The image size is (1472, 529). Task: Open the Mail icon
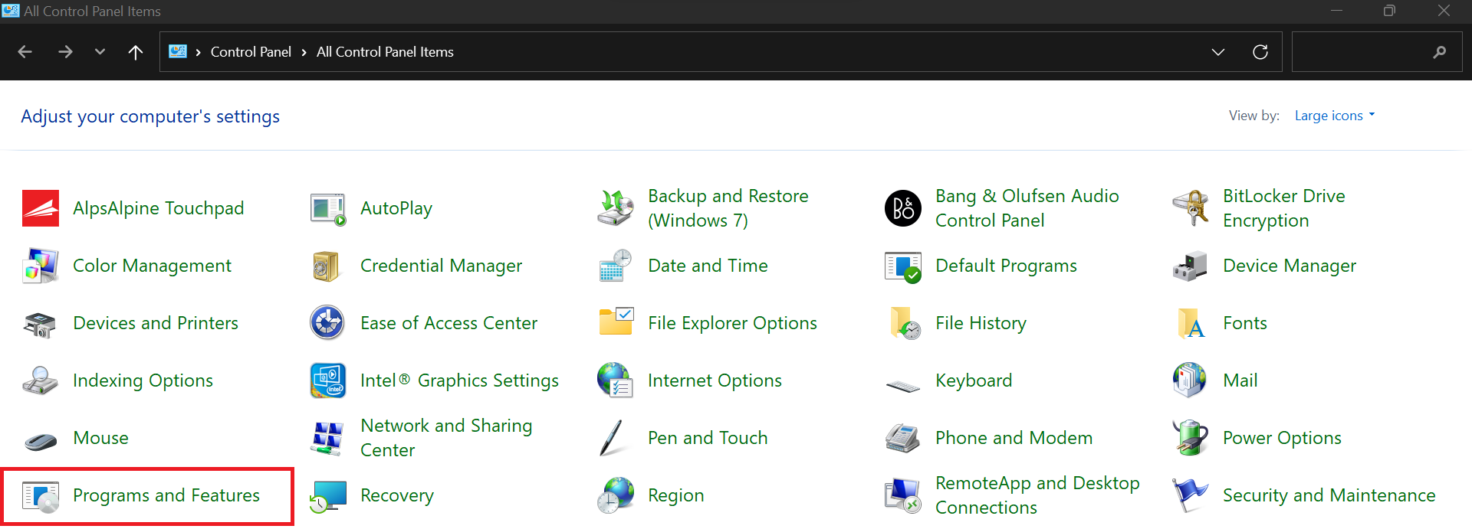pos(1191,380)
